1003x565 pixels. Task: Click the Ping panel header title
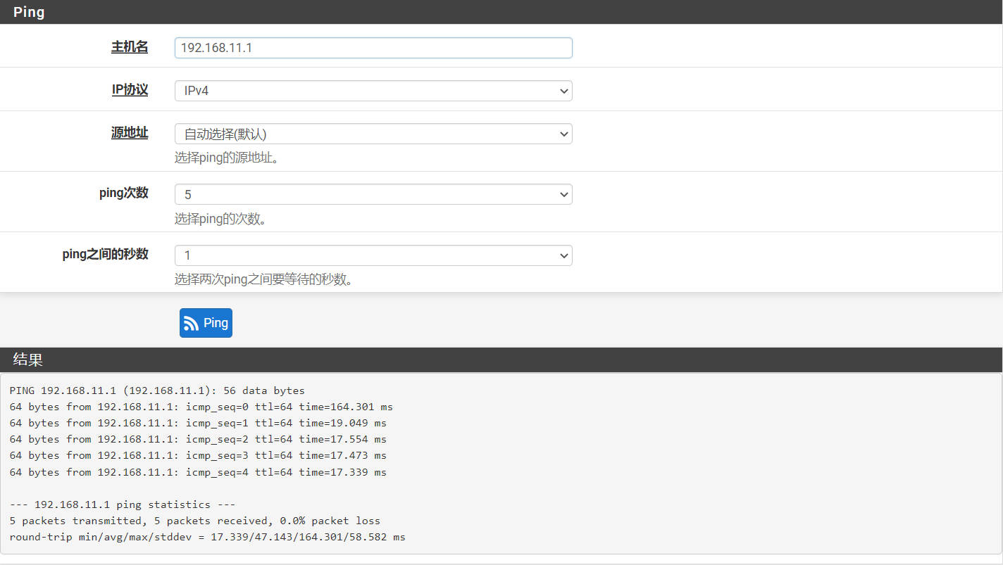pyautogui.click(x=29, y=12)
